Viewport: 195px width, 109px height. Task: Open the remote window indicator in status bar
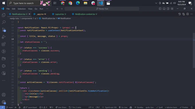pos(3,107)
